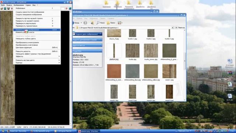
Task: Open the Изображение menu in IrfanView
Action: 19,5
